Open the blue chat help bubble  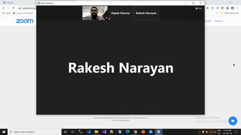(x=233, y=121)
